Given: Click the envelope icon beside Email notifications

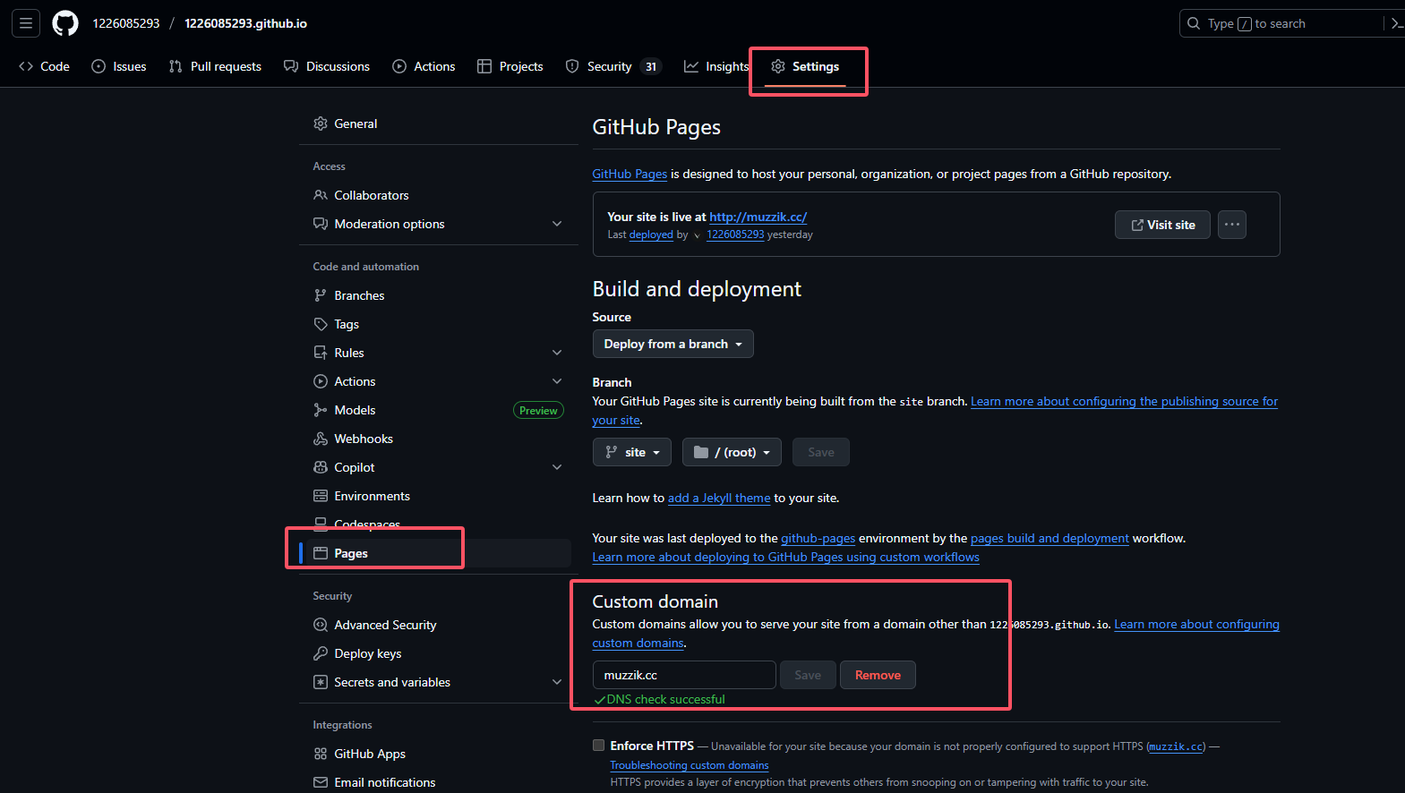Looking at the screenshot, I should [321, 782].
